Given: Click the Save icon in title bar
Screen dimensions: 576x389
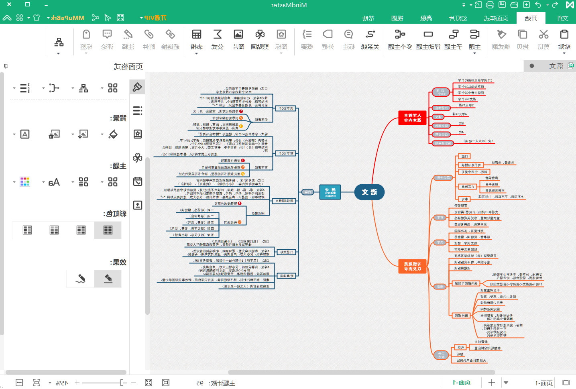Looking at the screenshot, I should 502,5.
